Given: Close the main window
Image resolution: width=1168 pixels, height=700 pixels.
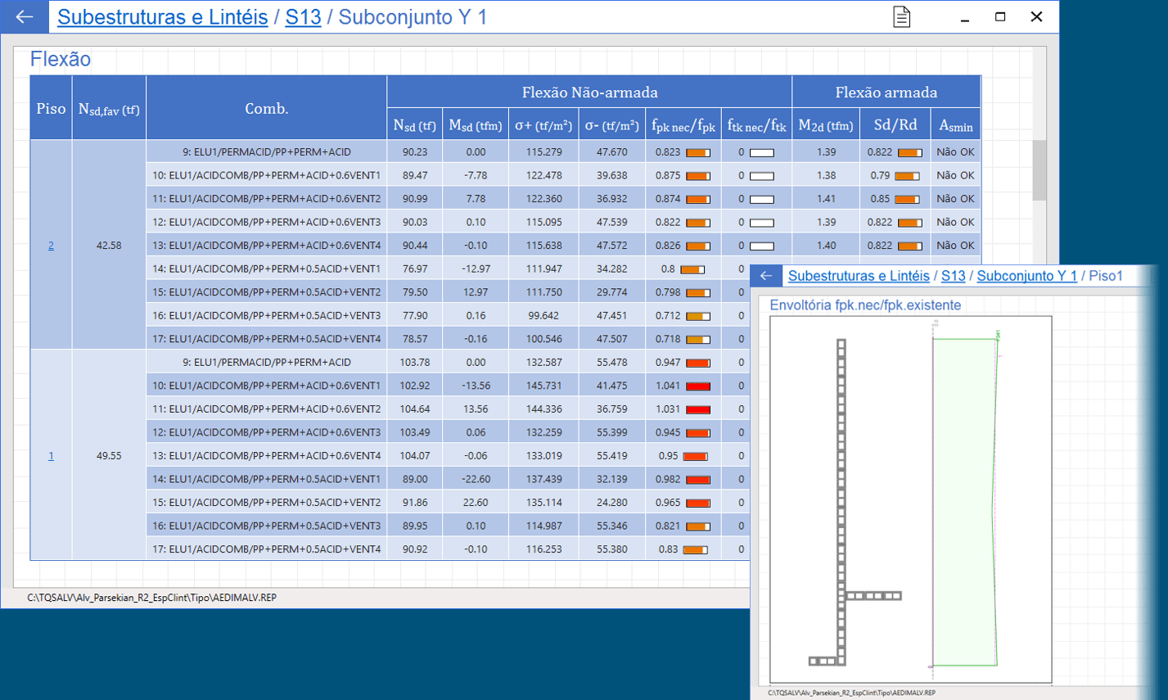Looking at the screenshot, I should [x=1036, y=17].
